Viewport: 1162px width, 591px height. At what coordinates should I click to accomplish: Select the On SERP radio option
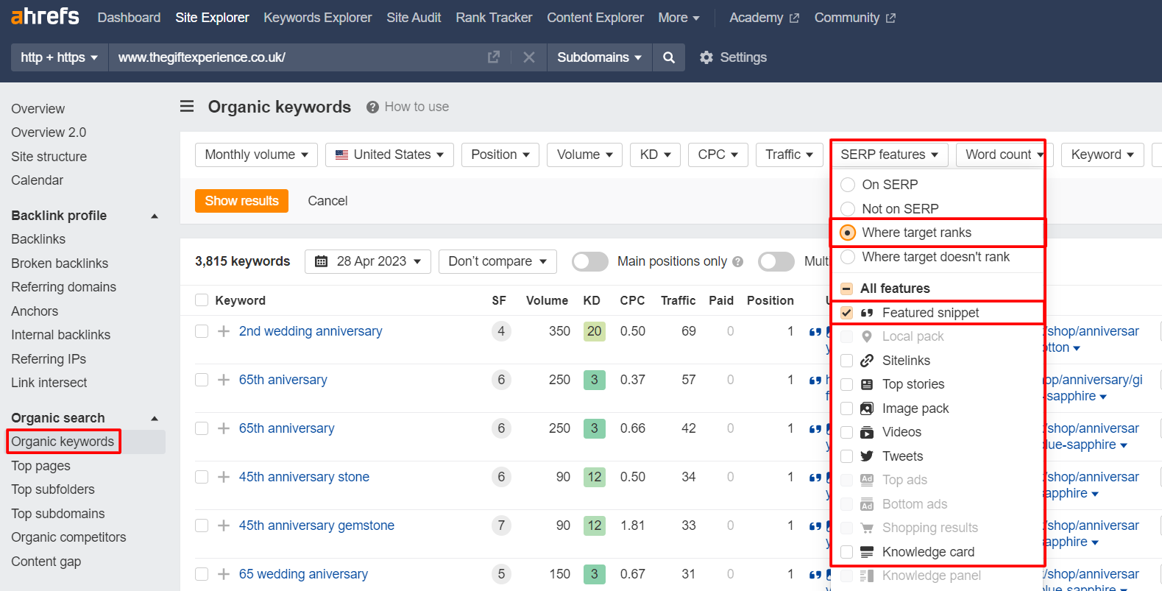tap(848, 185)
